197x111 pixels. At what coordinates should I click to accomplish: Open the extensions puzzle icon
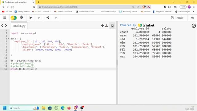click(165, 7)
